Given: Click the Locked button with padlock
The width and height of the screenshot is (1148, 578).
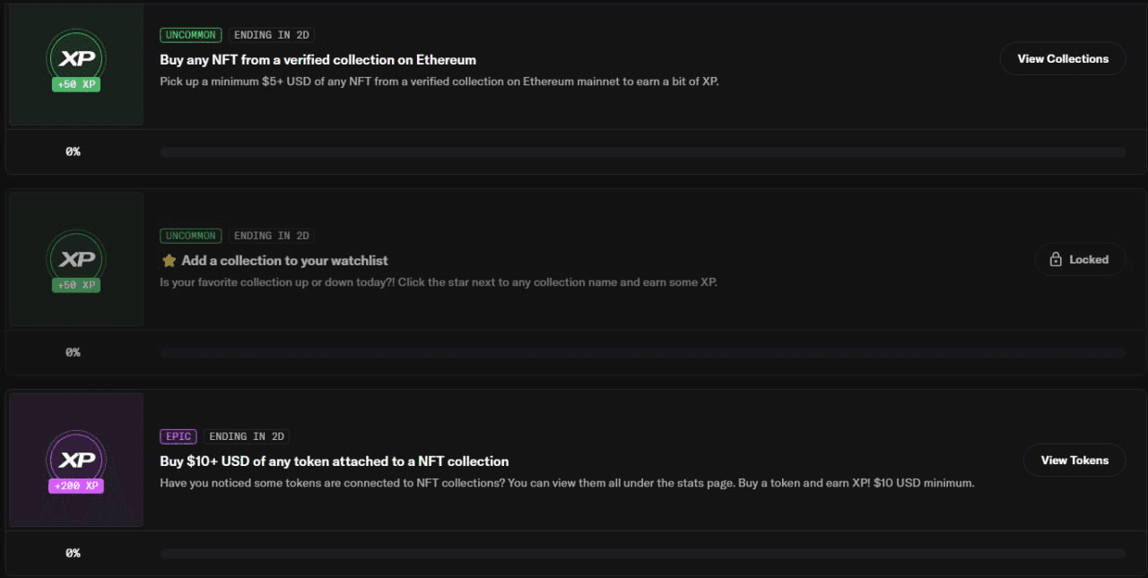Looking at the screenshot, I should point(1080,260).
